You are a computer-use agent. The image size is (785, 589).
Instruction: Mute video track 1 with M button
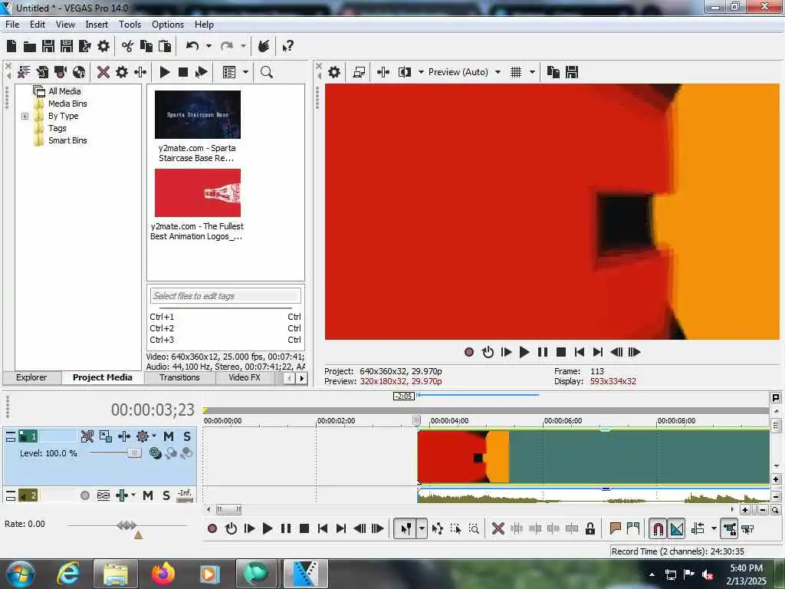[x=169, y=436]
